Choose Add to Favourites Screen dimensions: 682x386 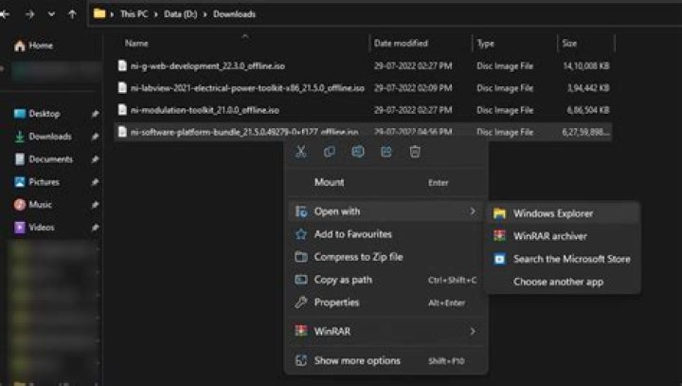point(386,234)
